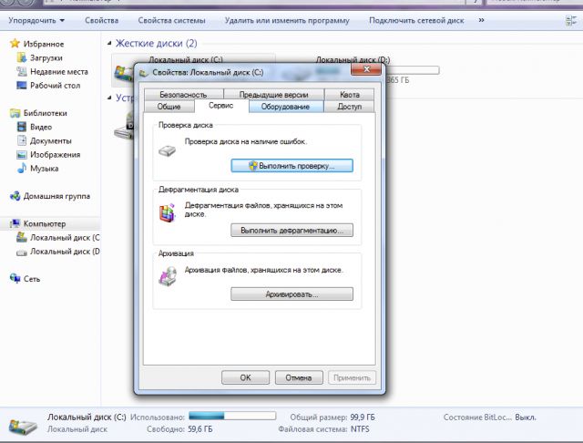The width and height of the screenshot is (583, 443).
Task: Open Музыка library icon
Action: 22,168
